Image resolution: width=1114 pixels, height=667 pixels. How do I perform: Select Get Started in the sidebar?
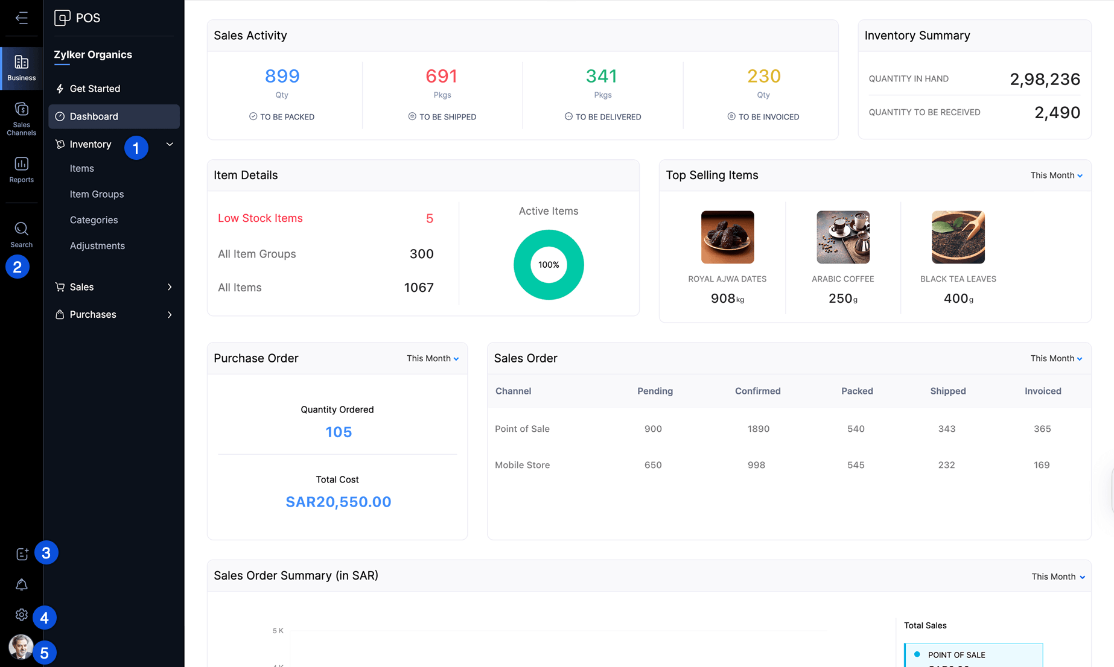point(95,89)
